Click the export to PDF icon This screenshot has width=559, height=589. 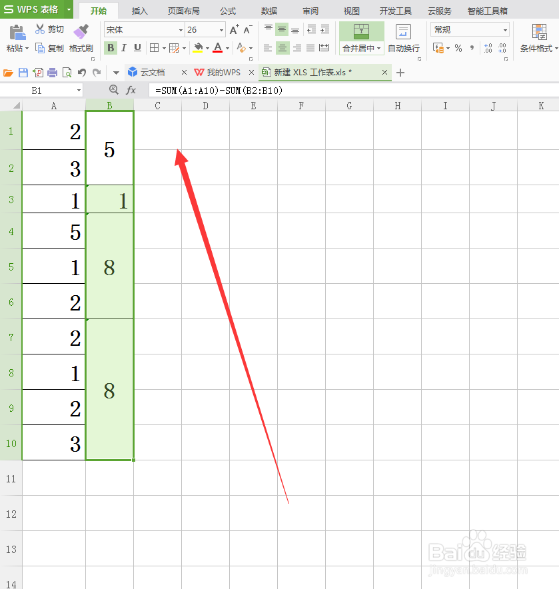pyautogui.click(x=38, y=73)
